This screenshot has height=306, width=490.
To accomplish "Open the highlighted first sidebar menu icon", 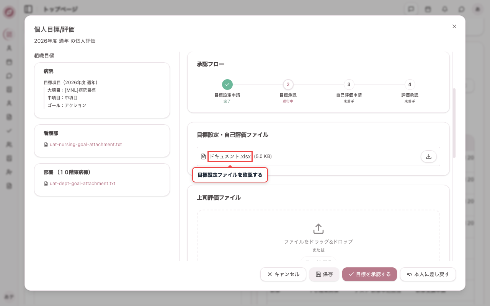I will click(9, 34).
